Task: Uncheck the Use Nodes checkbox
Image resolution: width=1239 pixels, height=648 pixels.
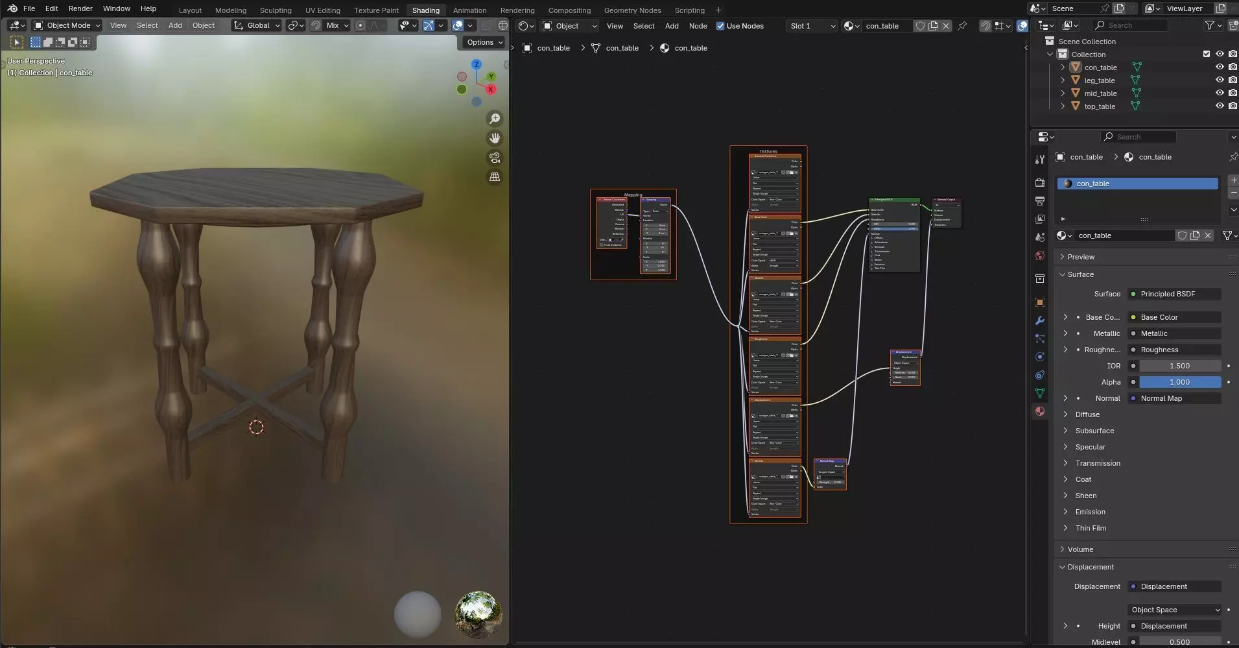Action: [720, 26]
